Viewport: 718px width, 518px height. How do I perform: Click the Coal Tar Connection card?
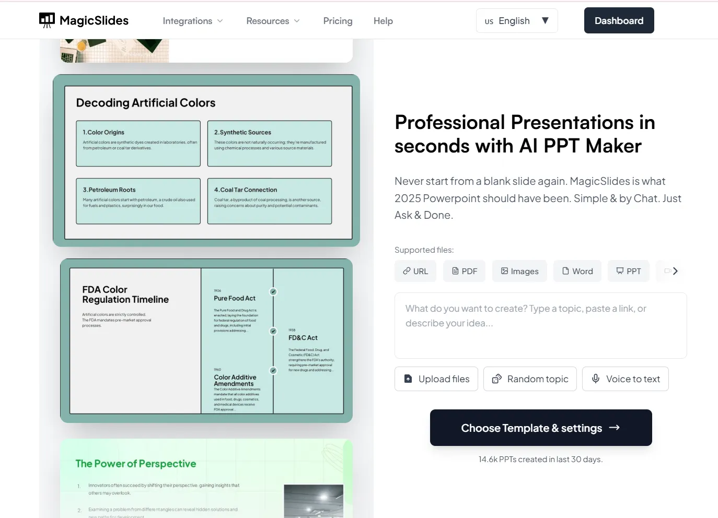270,201
